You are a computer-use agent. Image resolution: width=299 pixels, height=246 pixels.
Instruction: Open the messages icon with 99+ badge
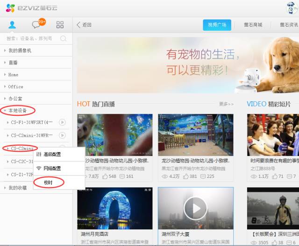[36, 25]
